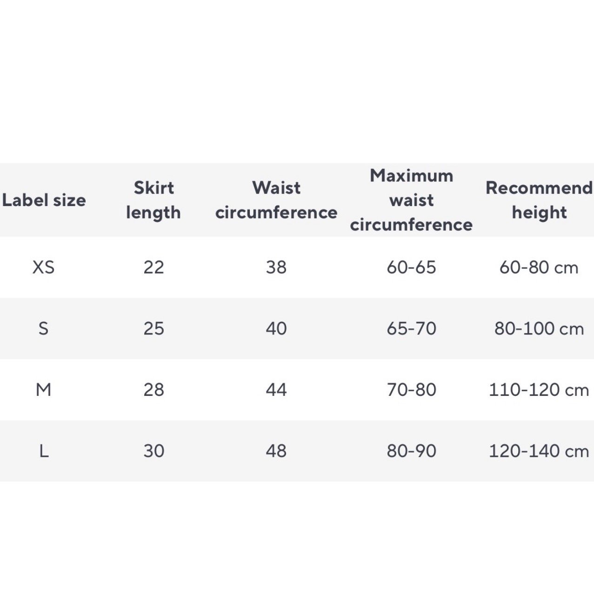
Task: Click waist circumference value 38
Action: pyautogui.click(x=276, y=267)
